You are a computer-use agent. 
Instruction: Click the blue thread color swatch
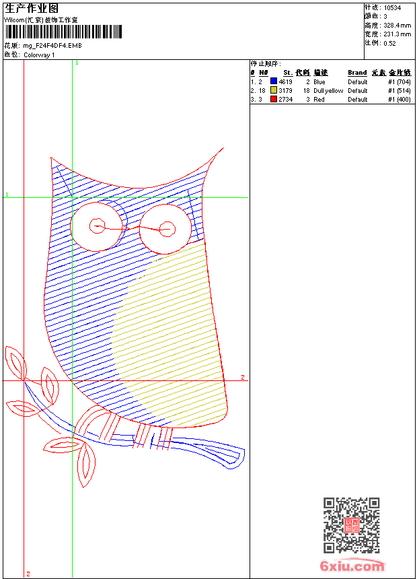coord(274,81)
